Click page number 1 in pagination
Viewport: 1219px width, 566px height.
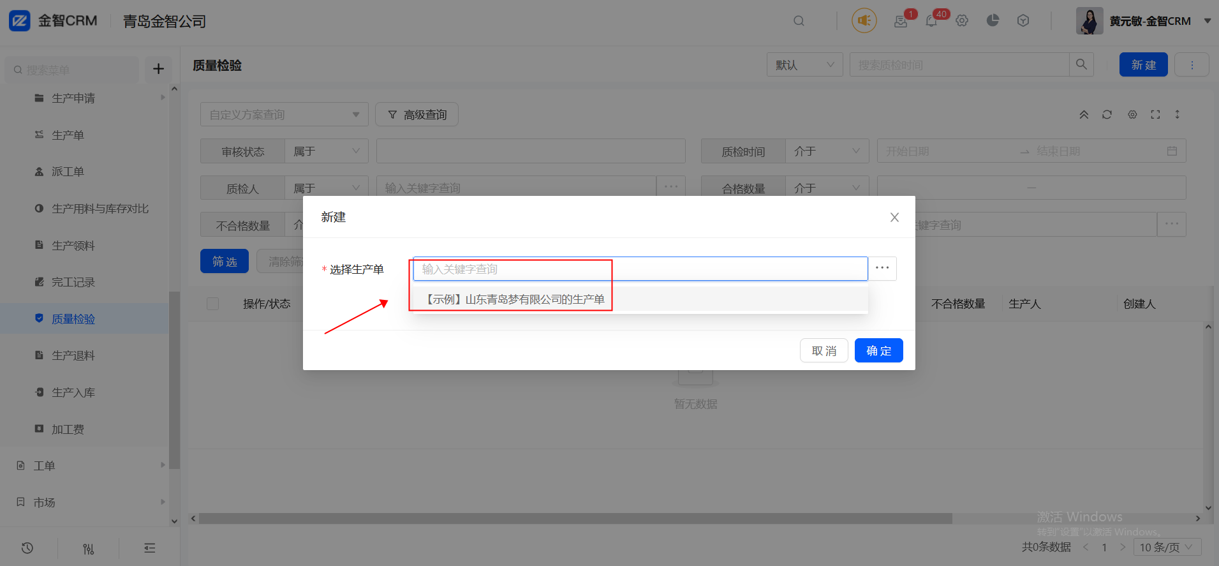[x=1104, y=547]
